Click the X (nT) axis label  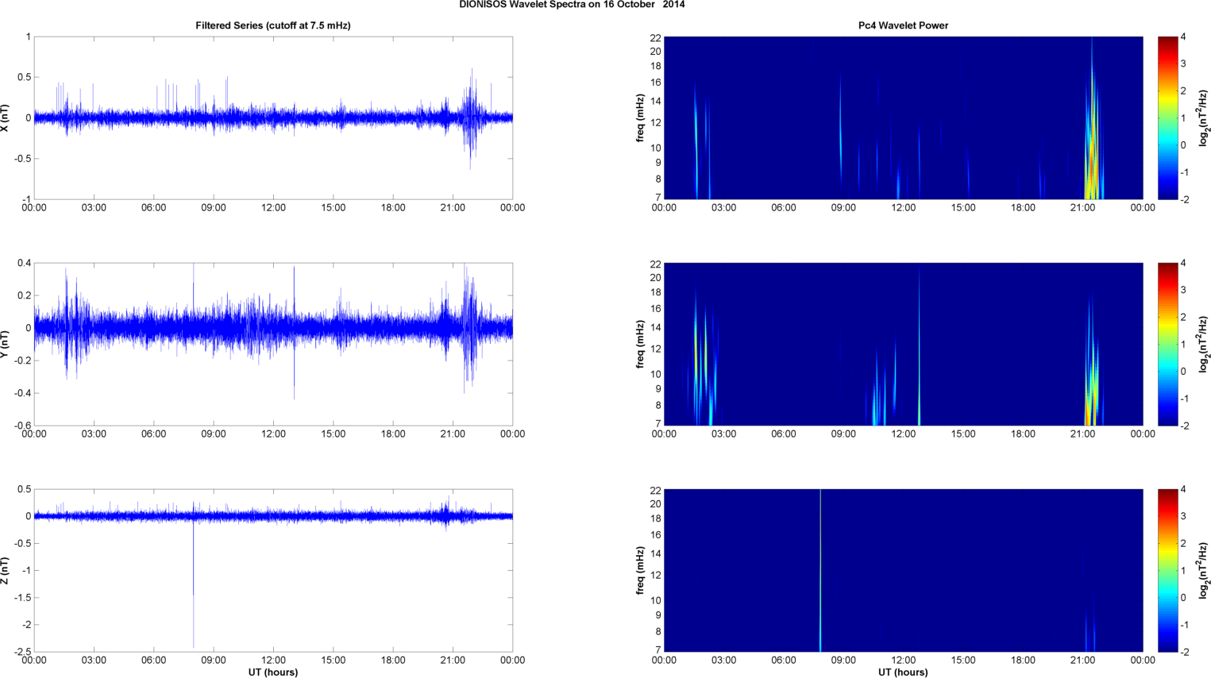pyautogui.click(x=6, y=117)
